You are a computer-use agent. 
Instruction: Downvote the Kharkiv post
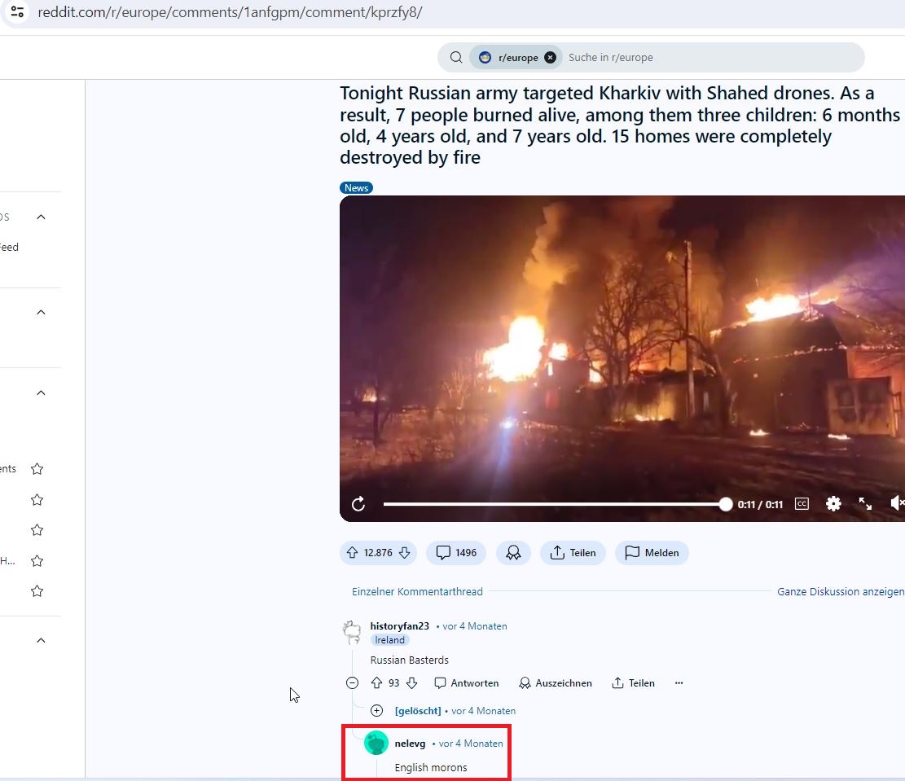[405, 552]
